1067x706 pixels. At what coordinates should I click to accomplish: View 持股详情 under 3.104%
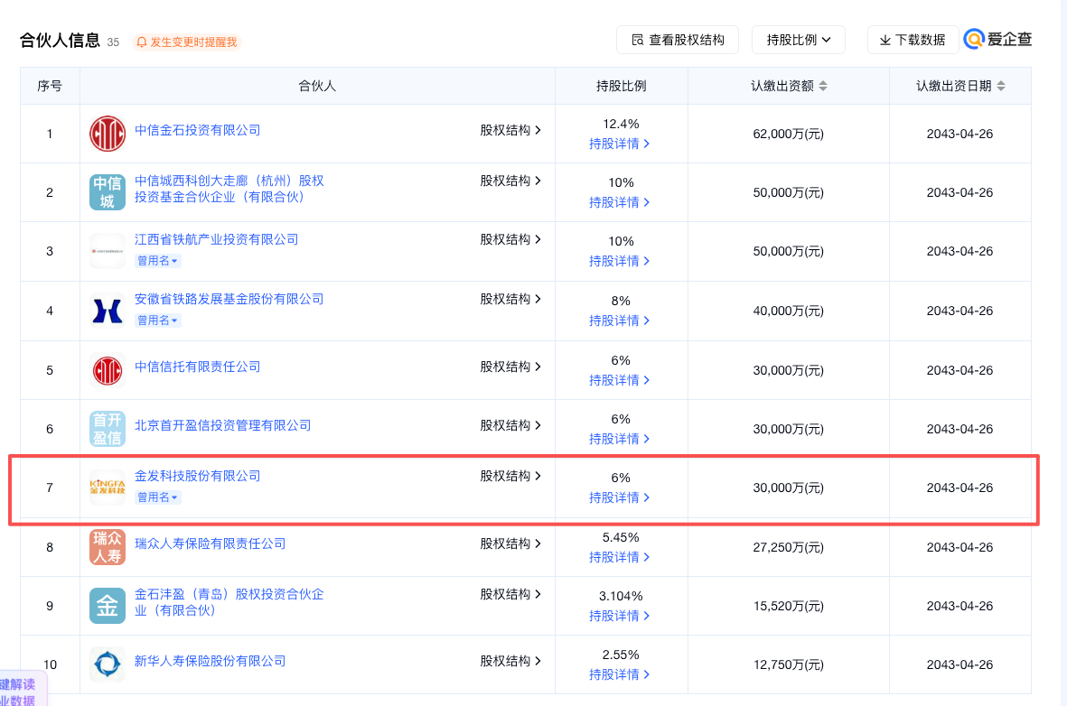pos(619,616)
